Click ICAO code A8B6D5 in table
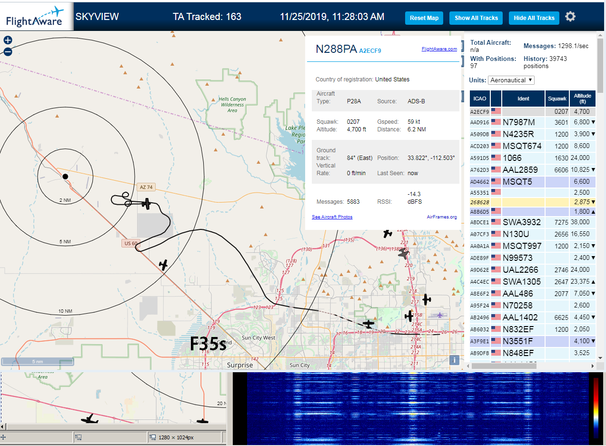The width and height of the screenshot is (606, 446). coord(480,211)
